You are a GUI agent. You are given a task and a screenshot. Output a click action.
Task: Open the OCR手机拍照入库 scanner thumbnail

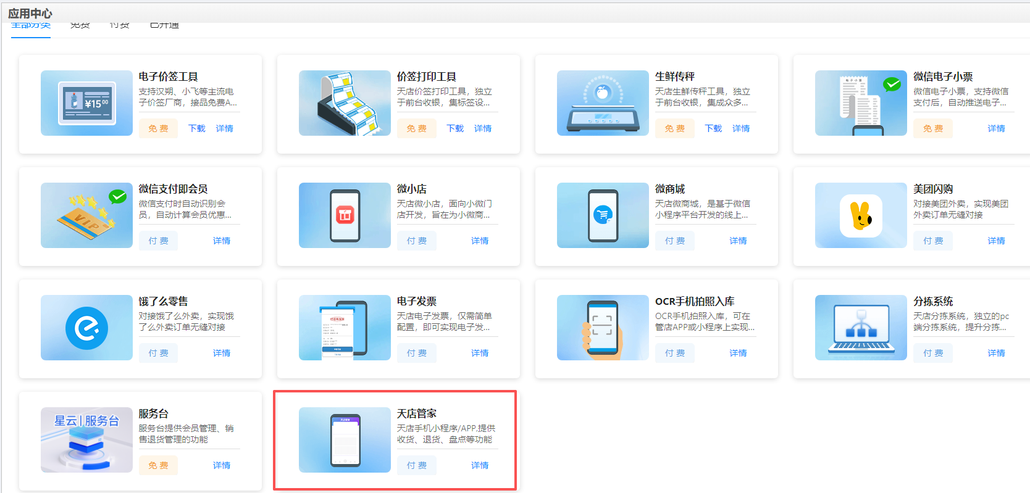603,328
